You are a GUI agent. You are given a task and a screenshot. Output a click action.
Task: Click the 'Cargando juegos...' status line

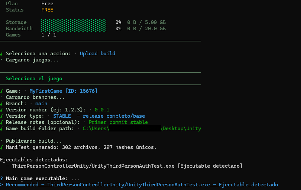coord(32,60)
